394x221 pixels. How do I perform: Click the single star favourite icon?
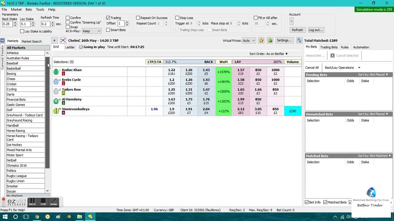point(261,40)
